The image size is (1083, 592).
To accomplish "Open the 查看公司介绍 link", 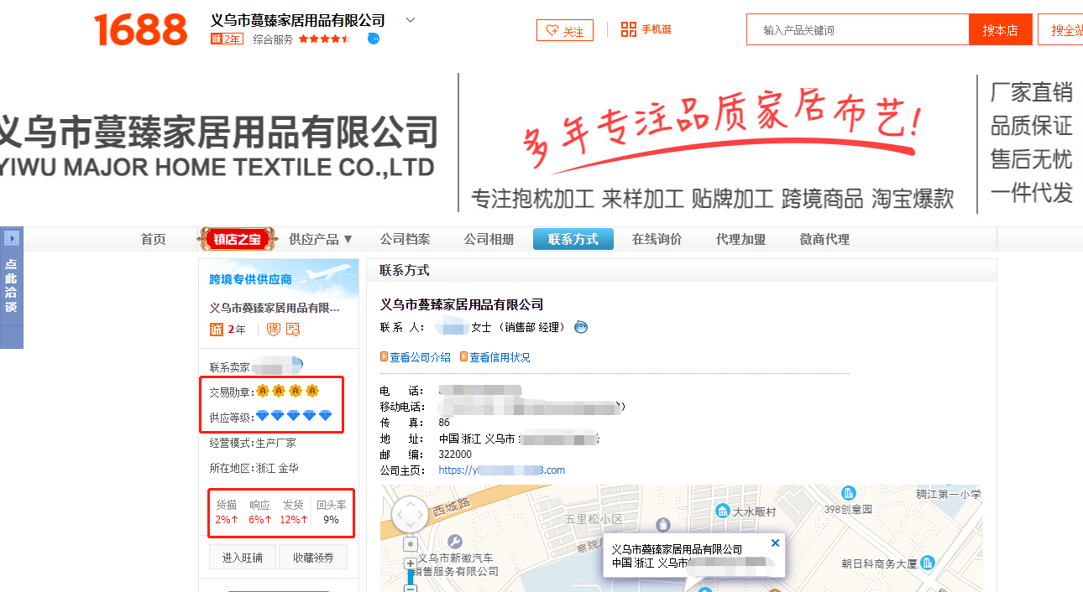I will tap(420, 357).
